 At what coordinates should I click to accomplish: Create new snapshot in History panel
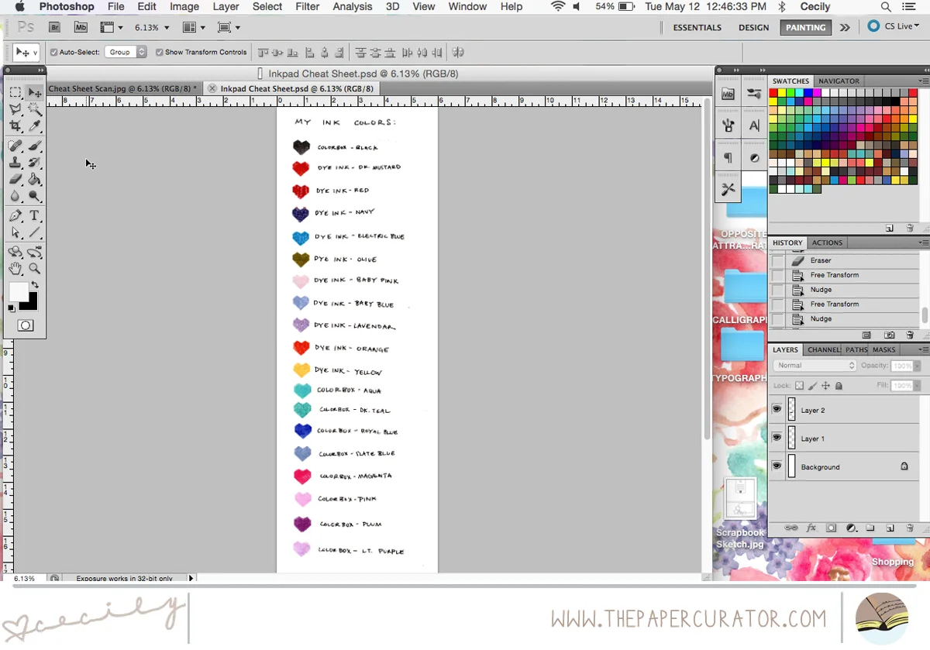[890, 335]
